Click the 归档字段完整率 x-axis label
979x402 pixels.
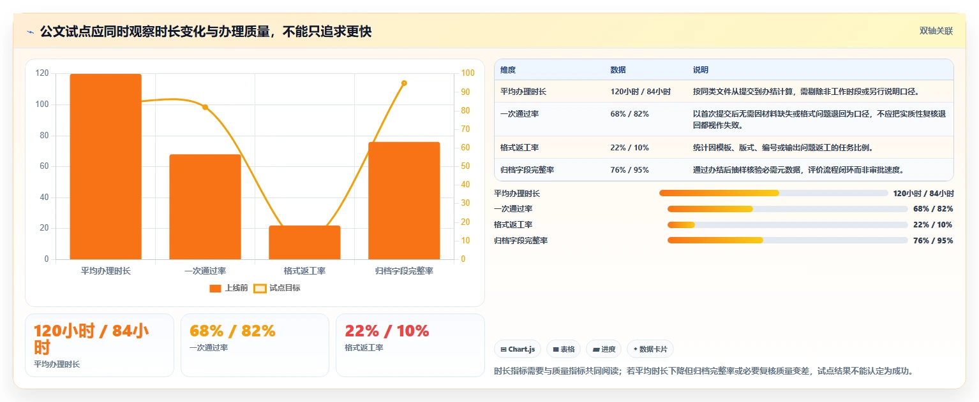pyautogui.click(x=404, y=271)
